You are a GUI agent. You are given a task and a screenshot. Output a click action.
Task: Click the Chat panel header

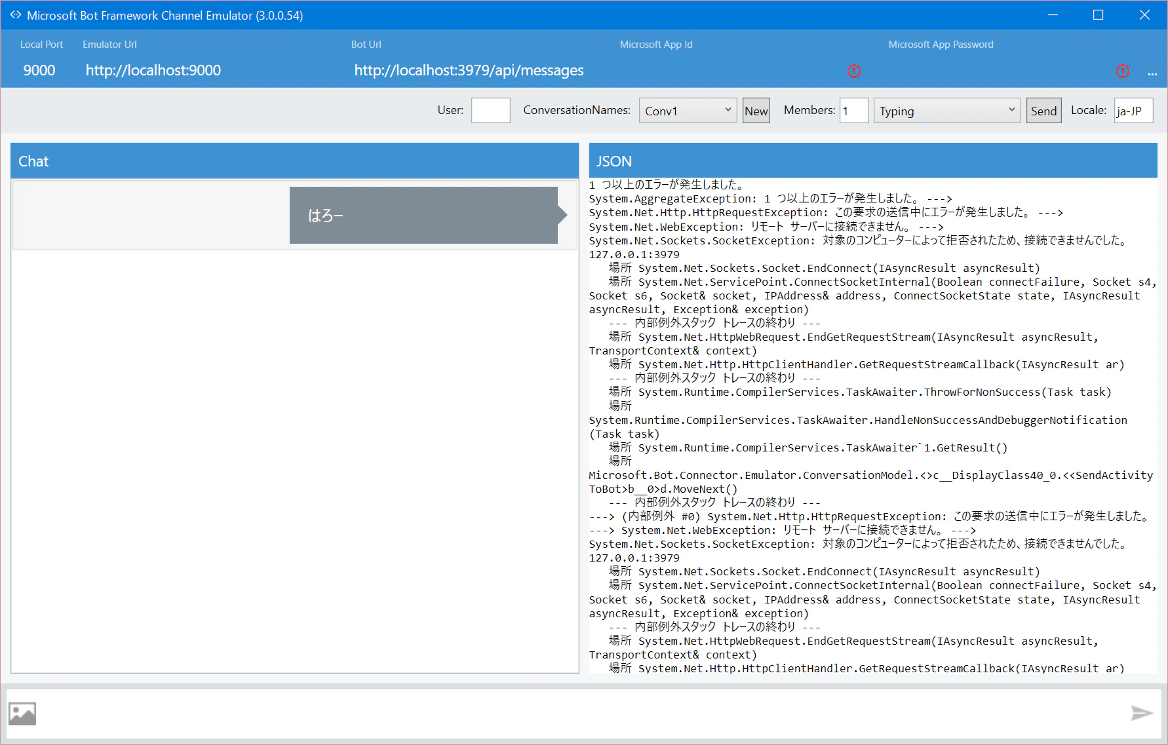(294, 161)
